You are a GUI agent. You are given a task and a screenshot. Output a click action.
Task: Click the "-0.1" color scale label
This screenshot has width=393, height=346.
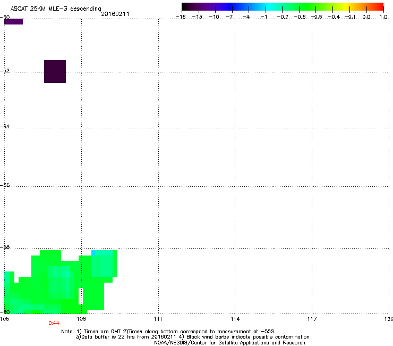click(x=350, y=17)
